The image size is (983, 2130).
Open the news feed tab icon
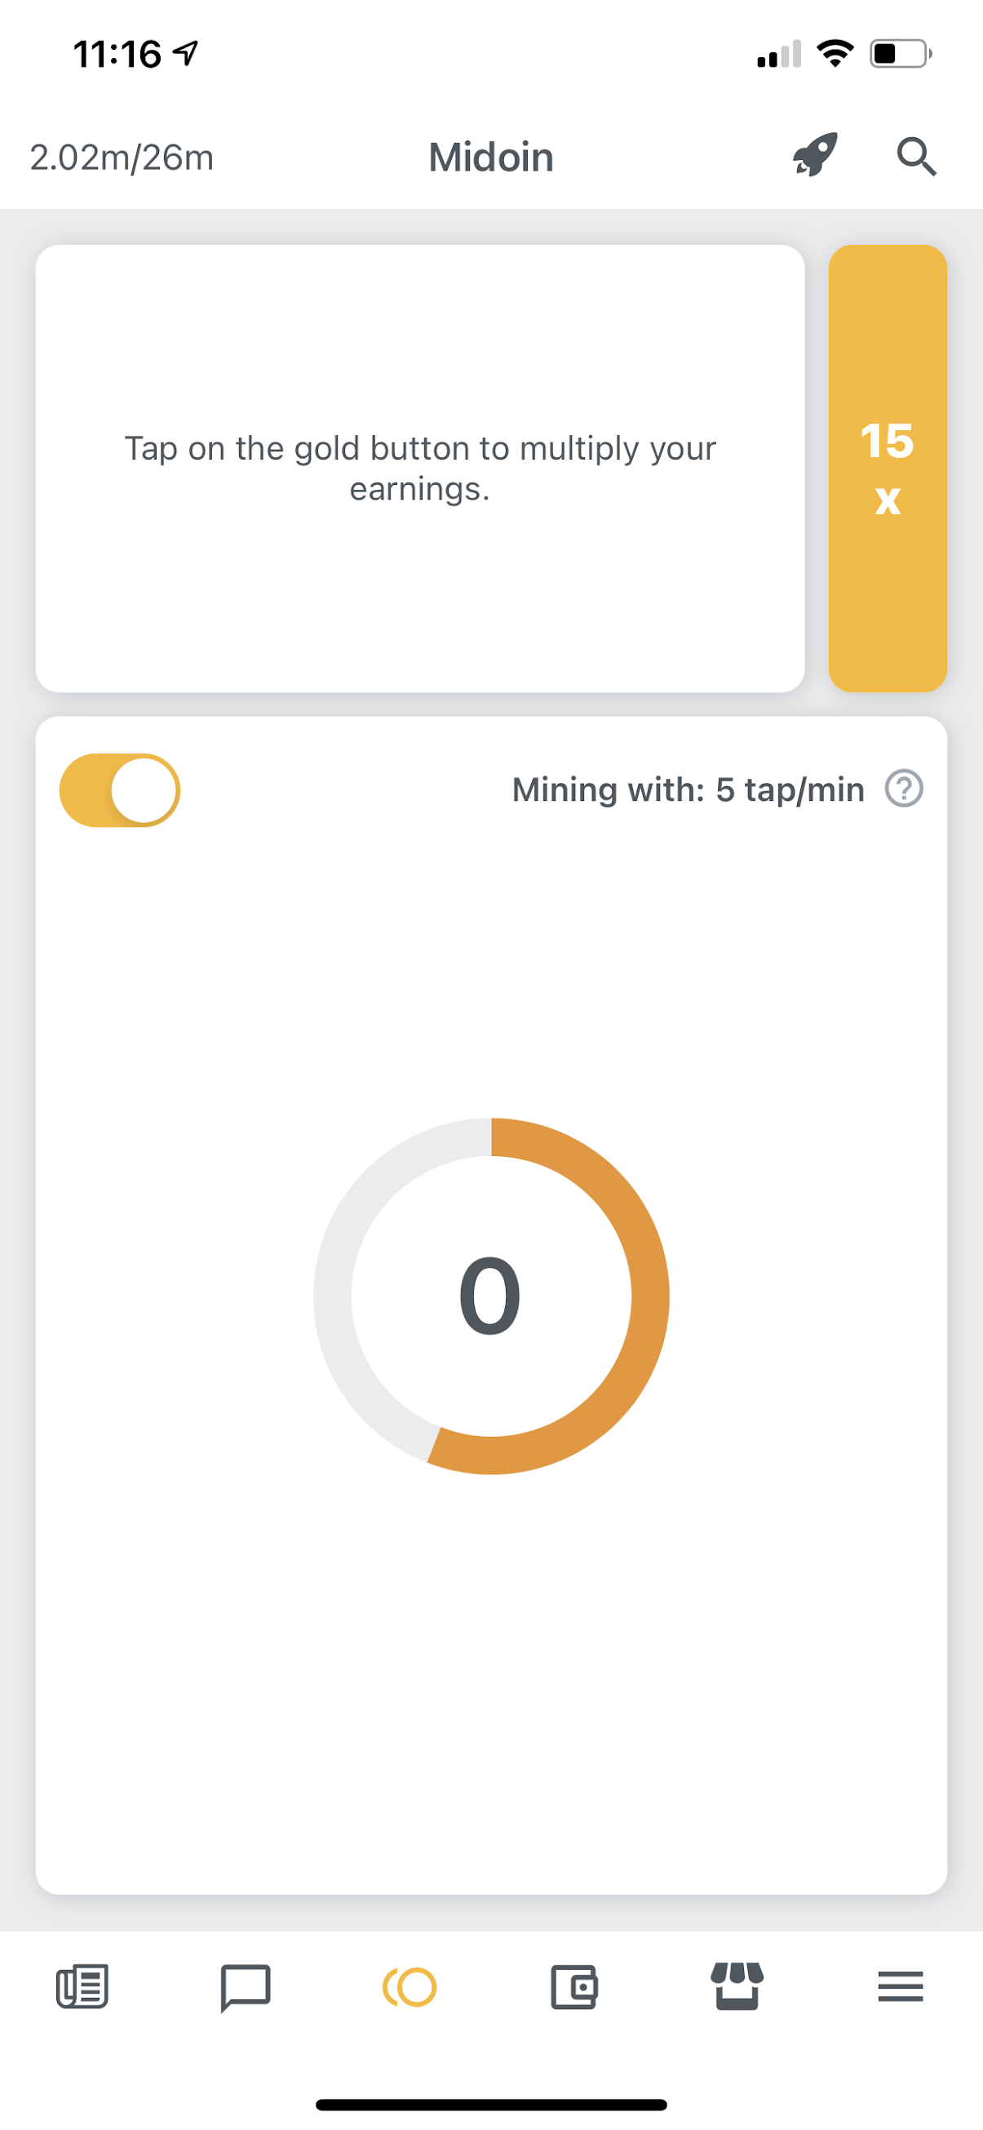click(82, 1985)
